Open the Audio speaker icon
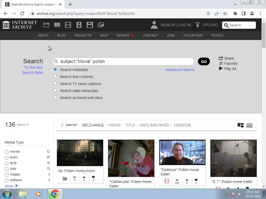 coord(79,25)
